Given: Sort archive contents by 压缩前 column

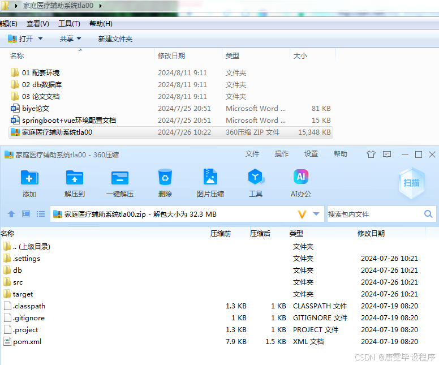Looking at the screenshot, I should (x=220, y=233).
